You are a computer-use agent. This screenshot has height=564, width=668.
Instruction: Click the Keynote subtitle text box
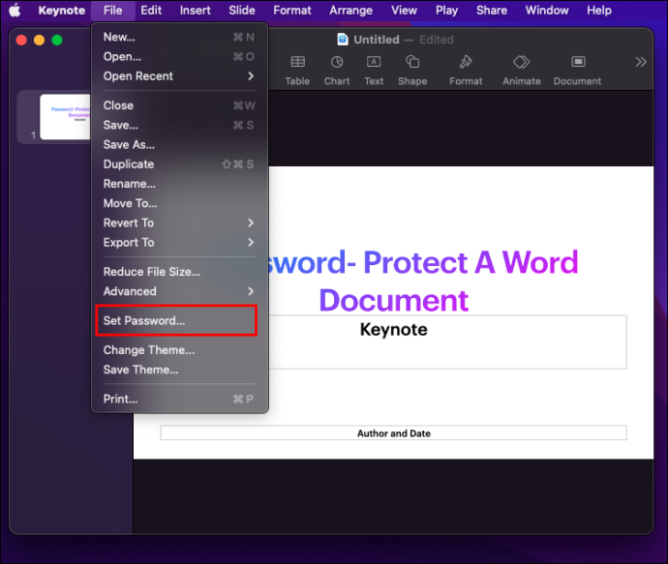point(447,341)
